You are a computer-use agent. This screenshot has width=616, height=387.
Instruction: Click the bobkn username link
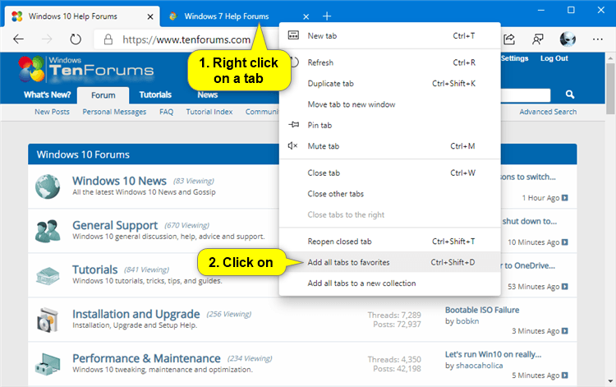pos(467,321)
